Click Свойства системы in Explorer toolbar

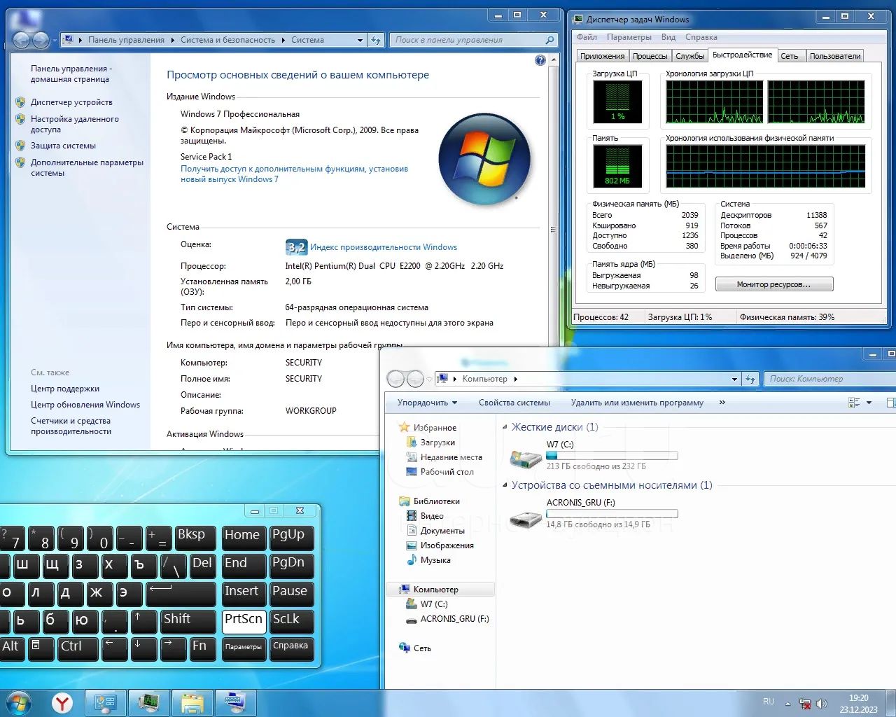click(514, 403)
